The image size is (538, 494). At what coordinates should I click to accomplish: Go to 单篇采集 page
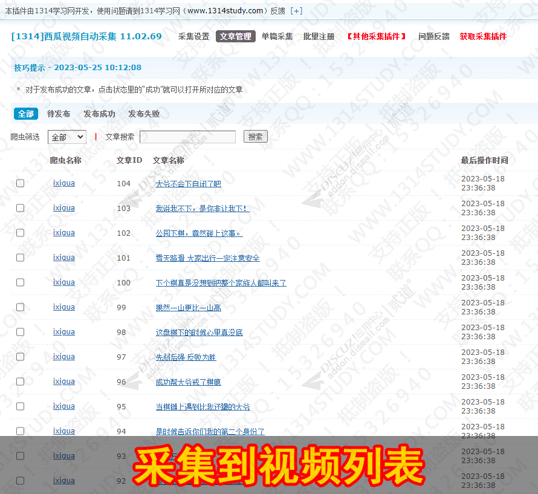pyautogui.click(x=277, y=36)
